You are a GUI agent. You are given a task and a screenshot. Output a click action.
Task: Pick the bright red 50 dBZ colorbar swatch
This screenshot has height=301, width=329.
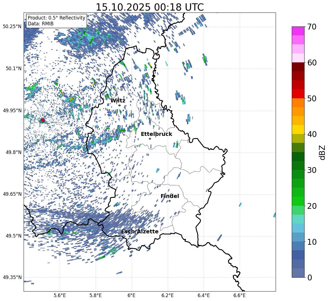tap(298, 94)
